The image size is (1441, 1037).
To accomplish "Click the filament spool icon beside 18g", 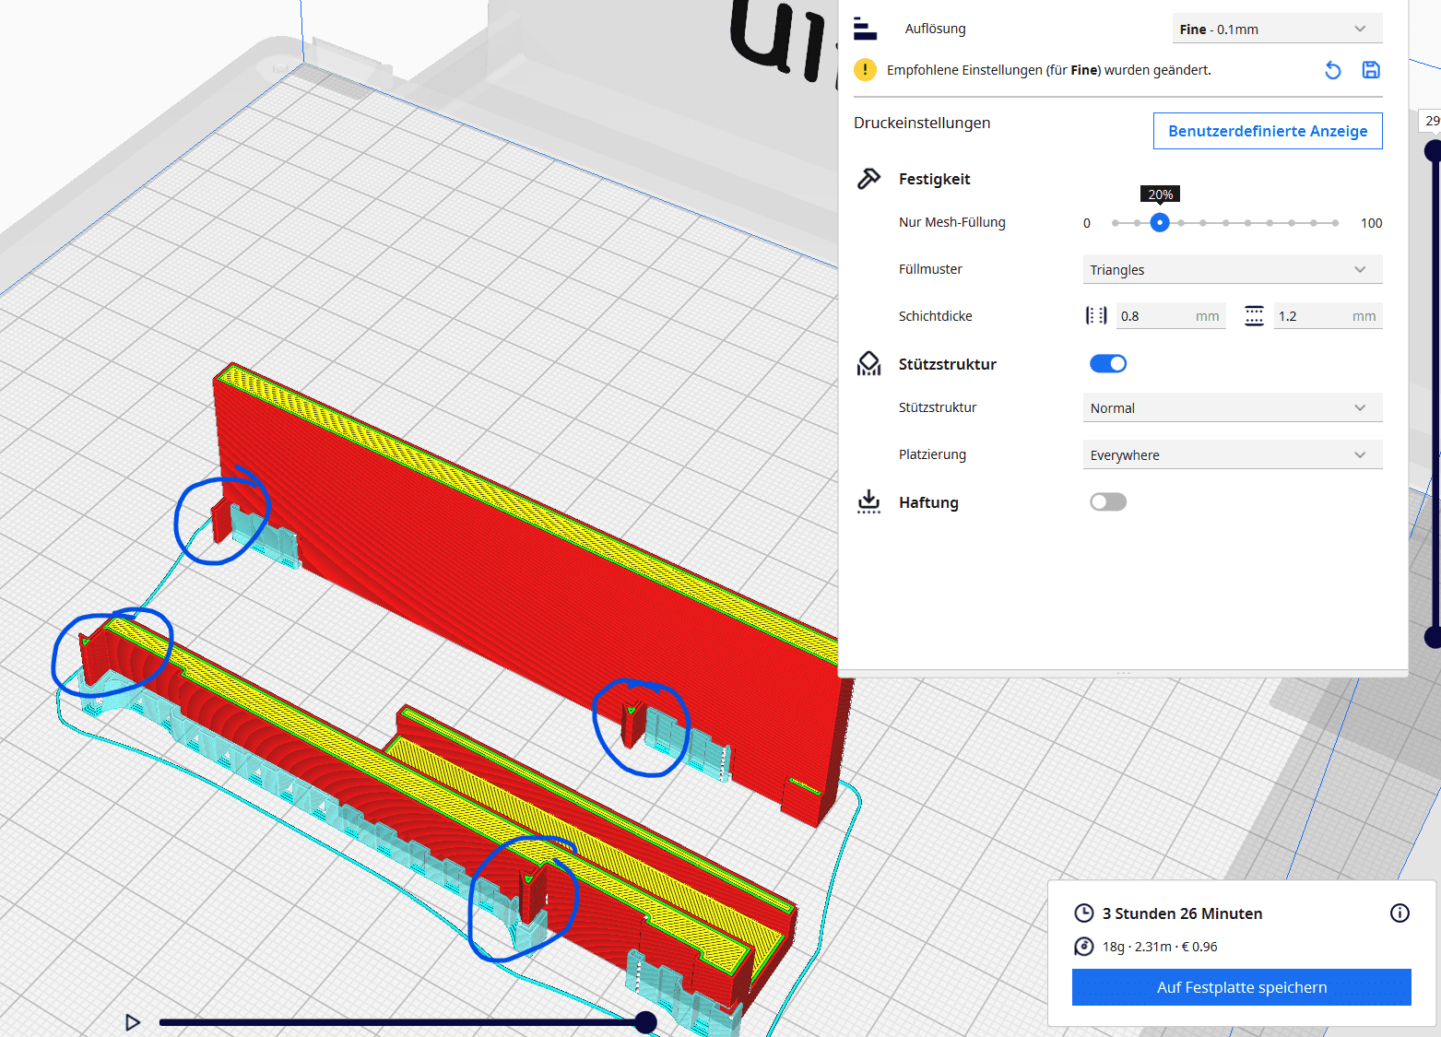I will coord(1084,947).
